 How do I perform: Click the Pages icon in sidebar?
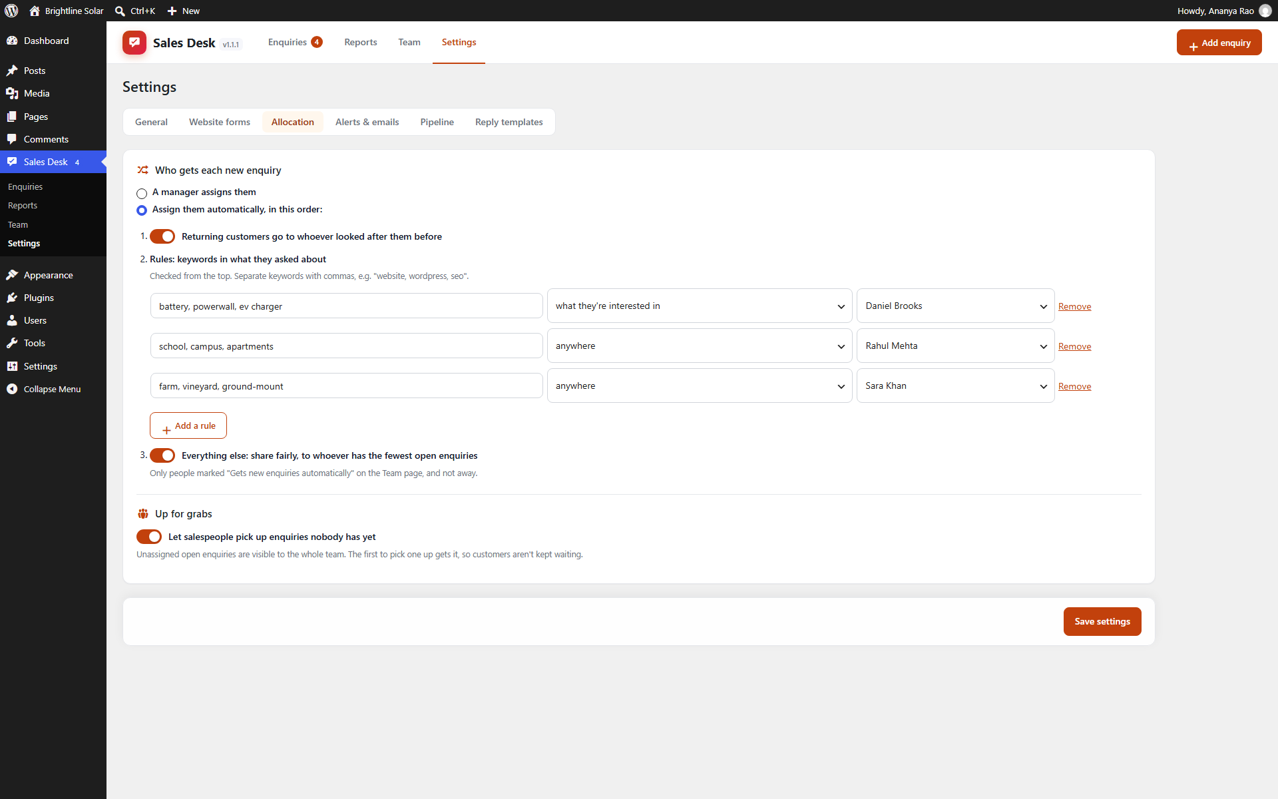click(12, 117)
